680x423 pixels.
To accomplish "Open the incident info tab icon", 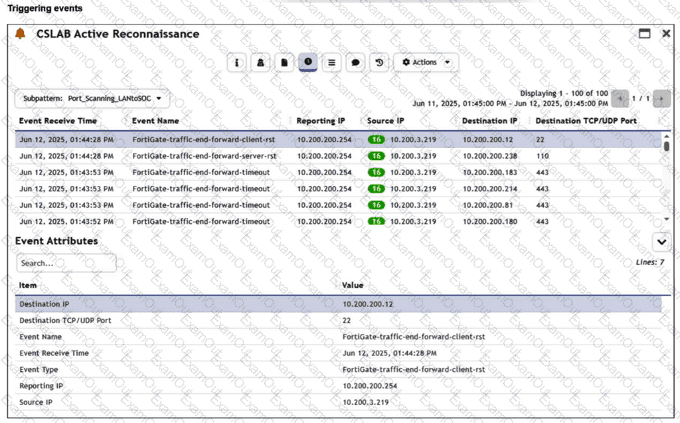I will 237,62.
